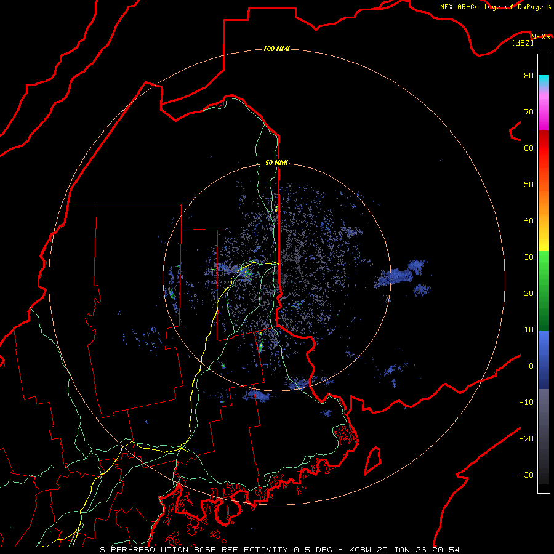The width and height of the screenshot is (554, 554).
Task: Click the -30 dBZ scale label
Action: point(526,475)
